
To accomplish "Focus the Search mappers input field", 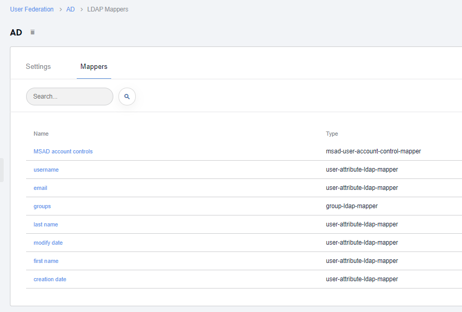I will (69, 97).
